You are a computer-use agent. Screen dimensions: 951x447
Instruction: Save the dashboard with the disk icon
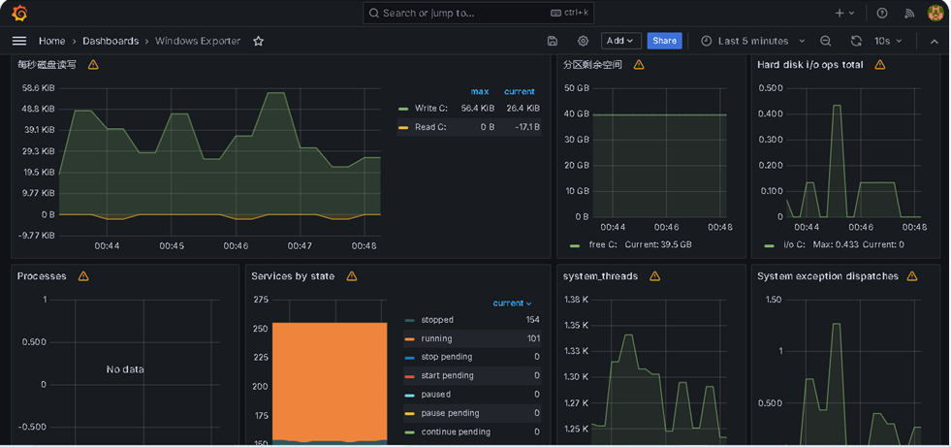[553, 42]
